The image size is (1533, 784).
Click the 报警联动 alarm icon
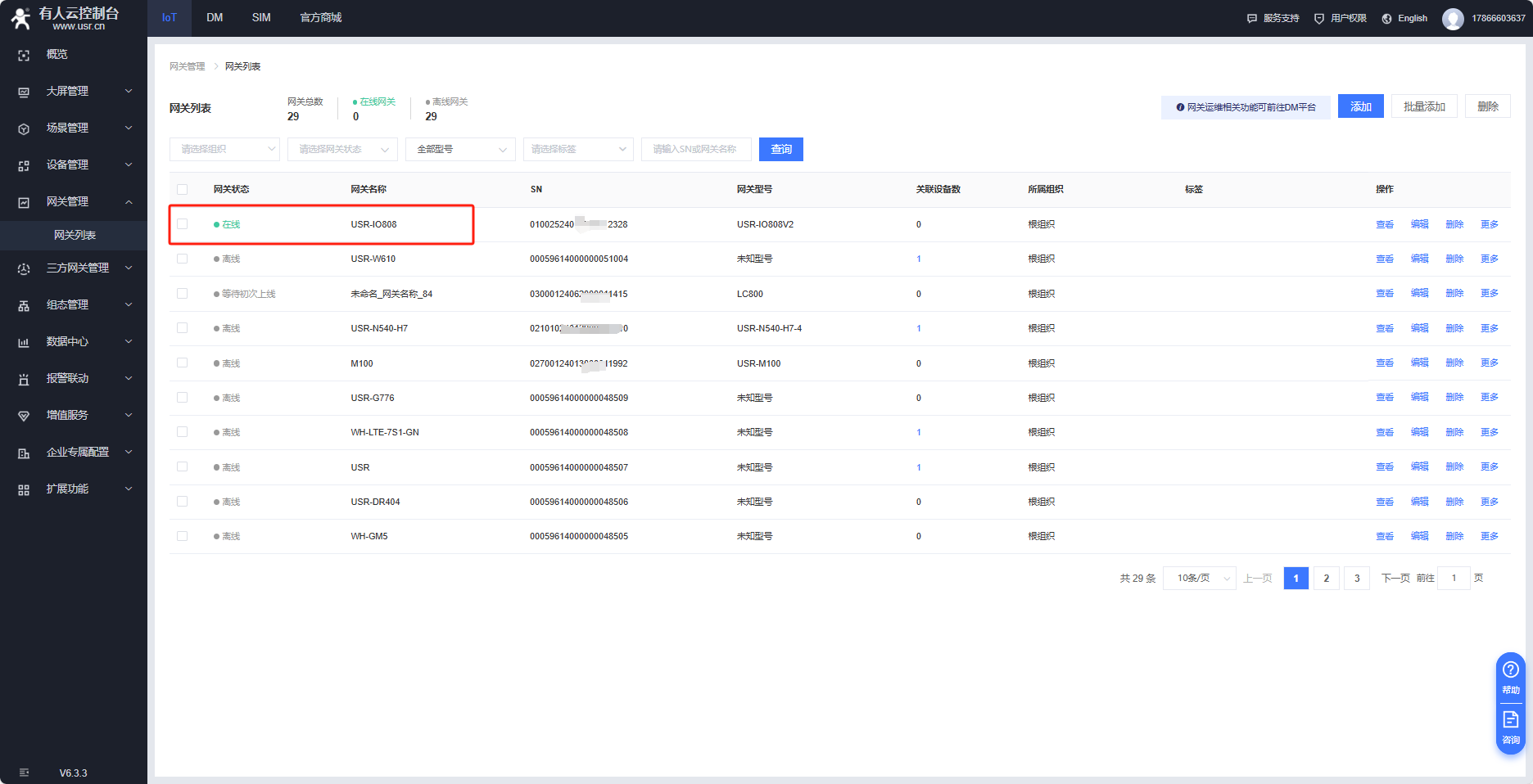[24, 379]
